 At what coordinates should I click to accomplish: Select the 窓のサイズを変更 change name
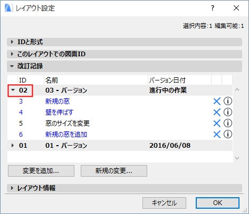click(x=68, y=124)
